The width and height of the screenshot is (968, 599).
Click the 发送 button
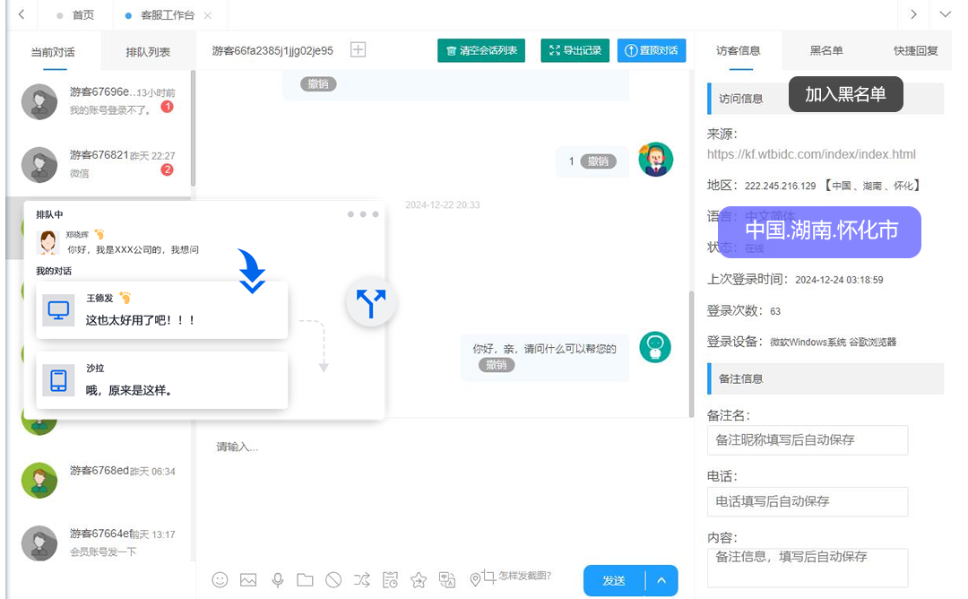pos(614,580)
